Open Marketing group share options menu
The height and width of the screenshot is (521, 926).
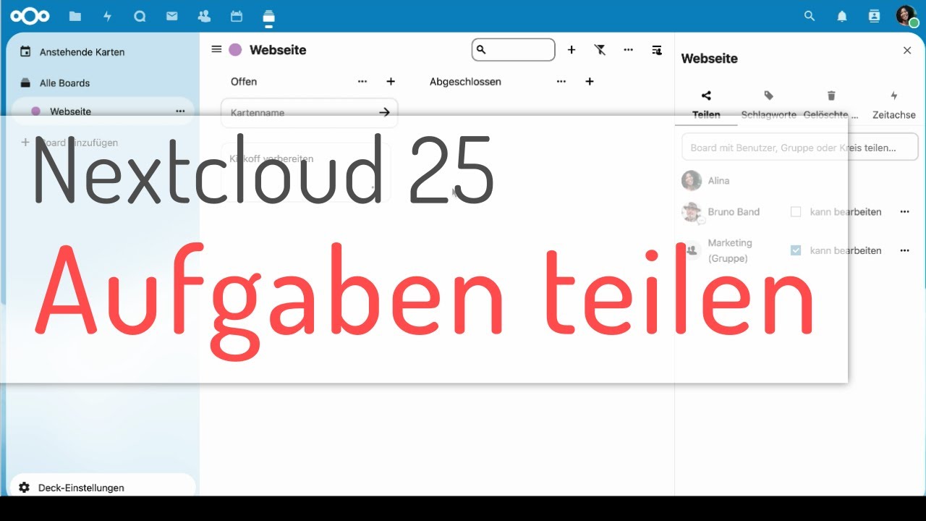point(904,250)
